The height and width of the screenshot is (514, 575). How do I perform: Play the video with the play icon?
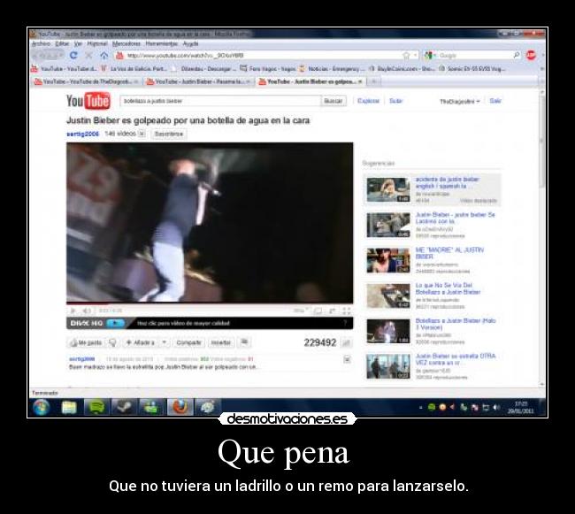click(73, 311)
